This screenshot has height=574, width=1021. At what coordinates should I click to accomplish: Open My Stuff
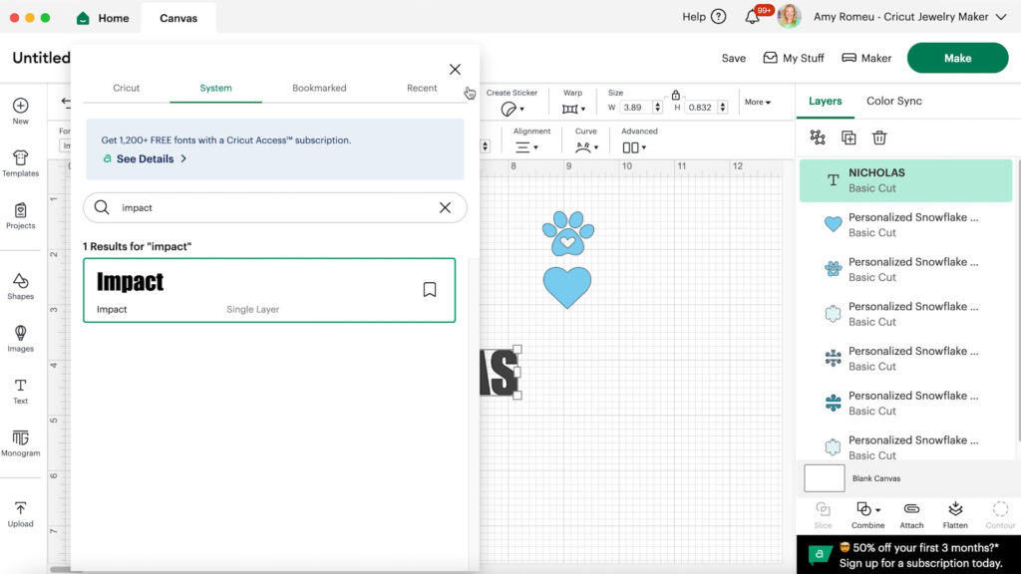793,58
